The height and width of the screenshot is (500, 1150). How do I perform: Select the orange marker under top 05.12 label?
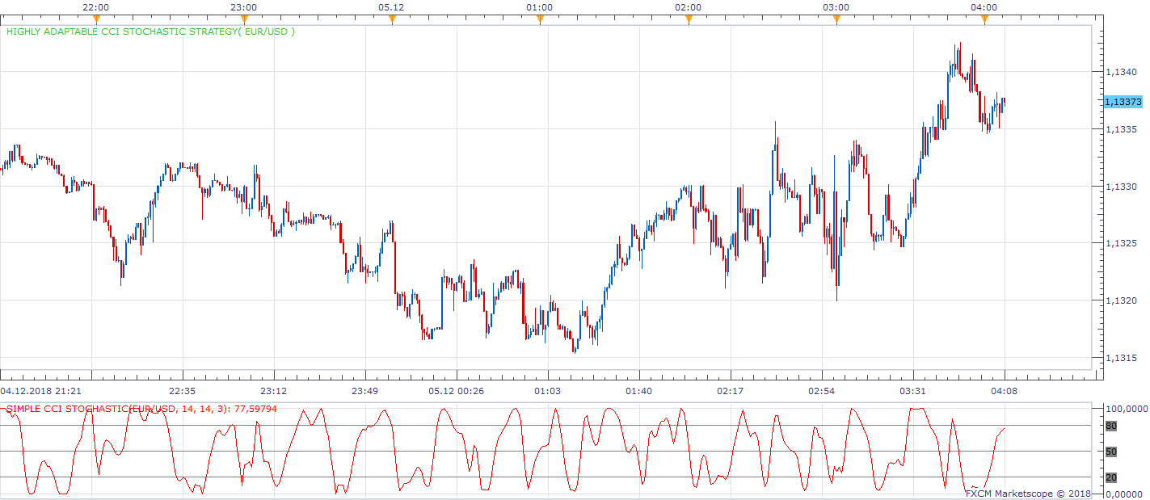coord(392,20)
